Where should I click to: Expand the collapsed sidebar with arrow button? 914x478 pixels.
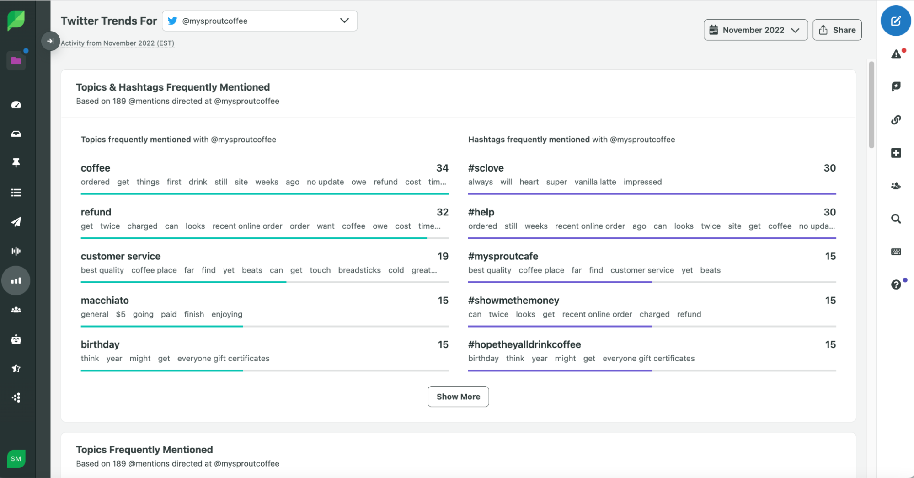coord(50,41)
